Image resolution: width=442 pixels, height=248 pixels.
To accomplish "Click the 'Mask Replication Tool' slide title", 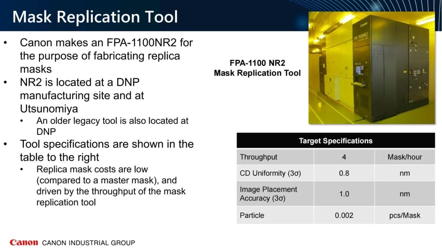I will [95, 17].
